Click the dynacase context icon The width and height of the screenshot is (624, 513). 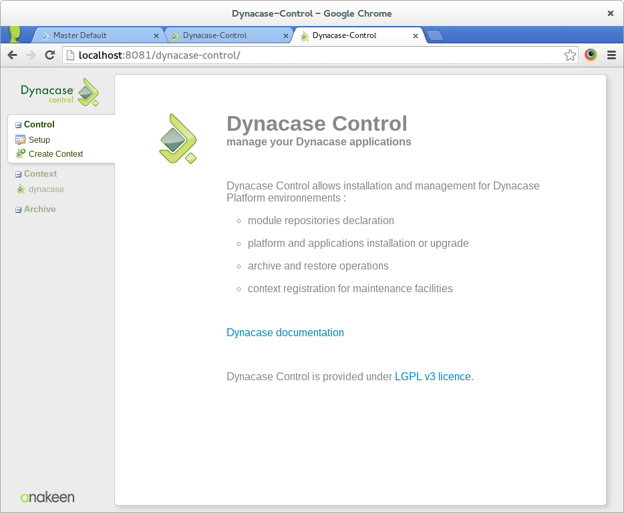21,189
